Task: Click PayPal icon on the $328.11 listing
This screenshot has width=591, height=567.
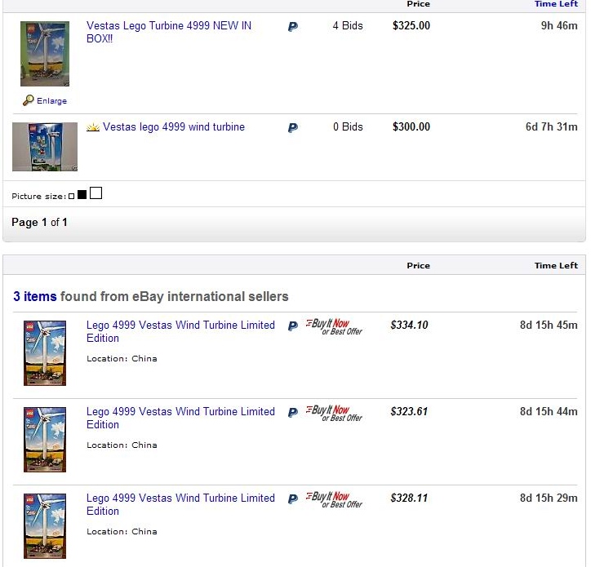Action: 293,499
